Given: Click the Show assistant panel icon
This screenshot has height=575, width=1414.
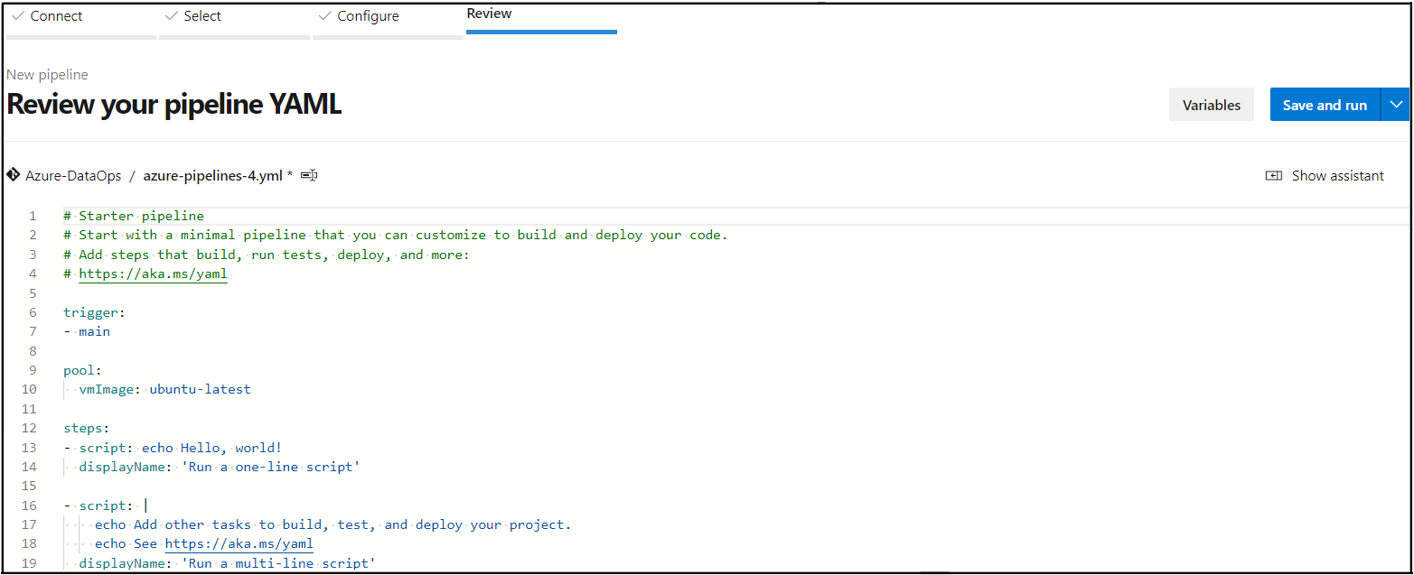Looking at the screenshot, I should click(1274, 176).
